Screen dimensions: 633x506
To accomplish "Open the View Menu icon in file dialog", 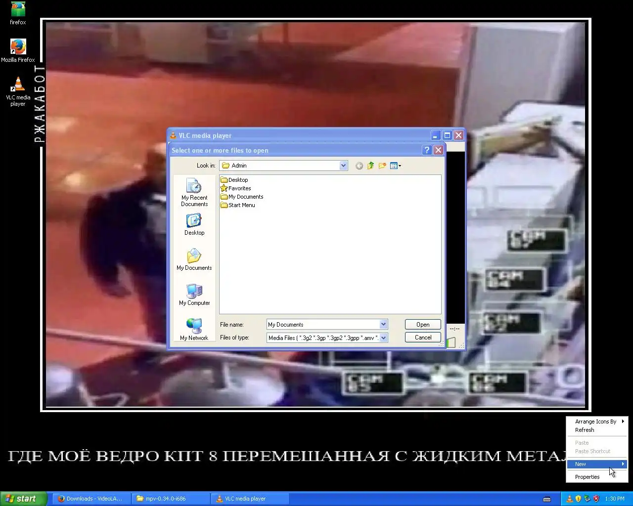I will point(395,166).
